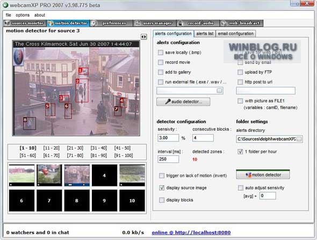Click the http post url field
317x240 pixels.
coord(265,91)
